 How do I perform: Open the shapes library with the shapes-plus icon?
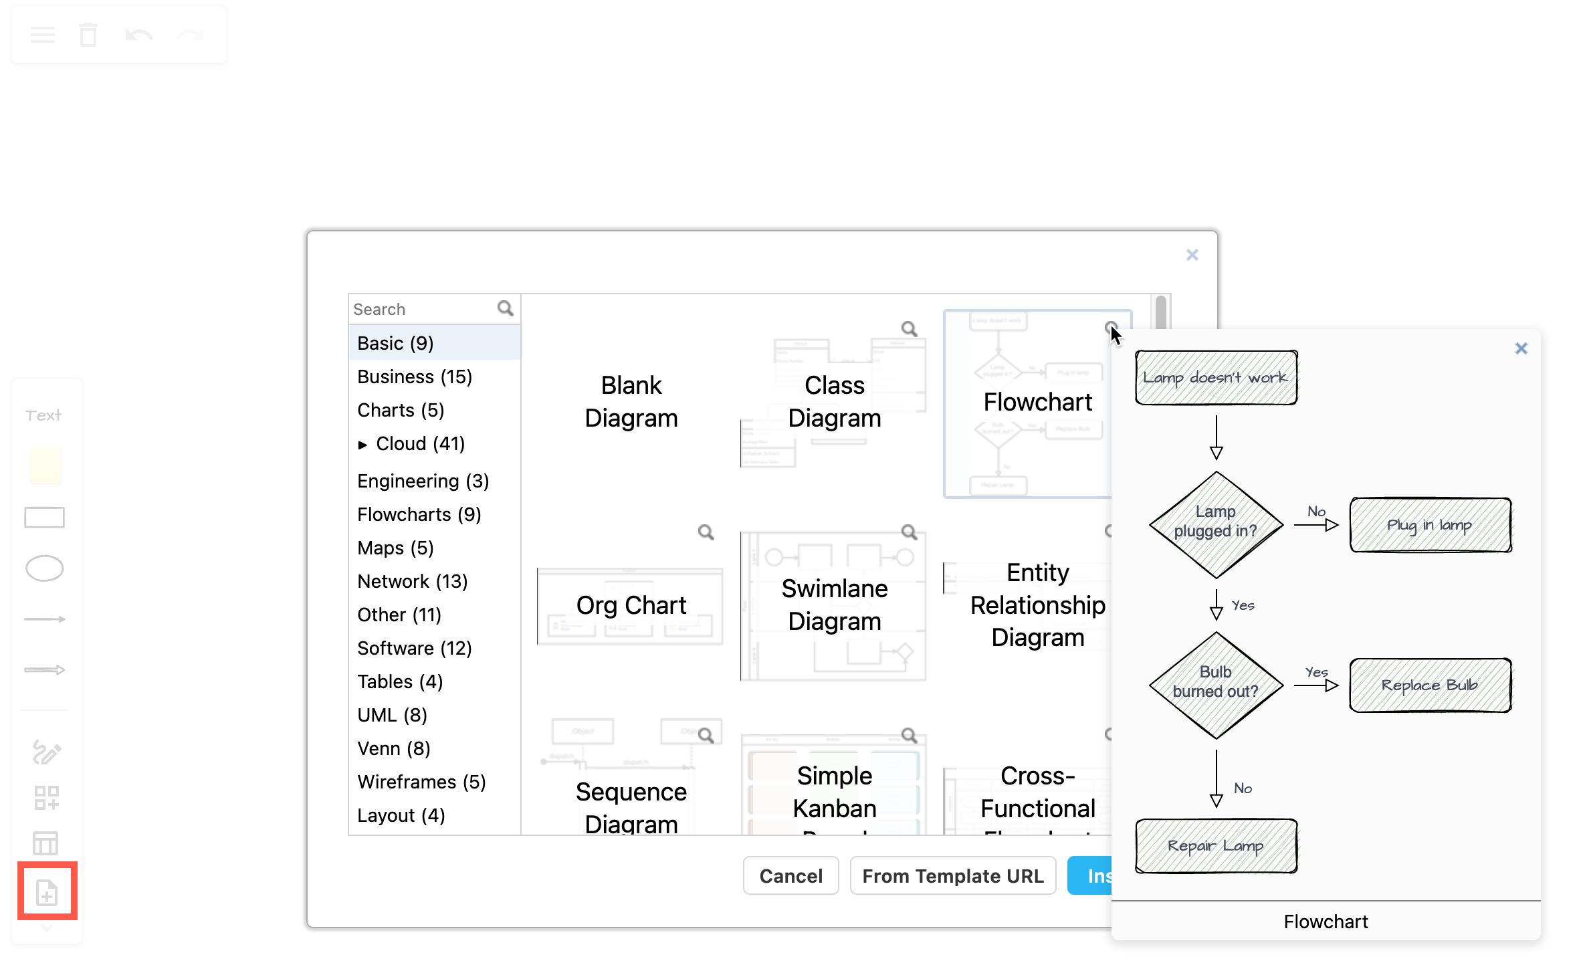point(45,798)
